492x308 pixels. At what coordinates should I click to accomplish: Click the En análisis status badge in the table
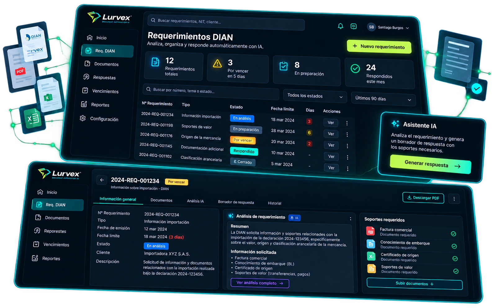tap(242, 118)
